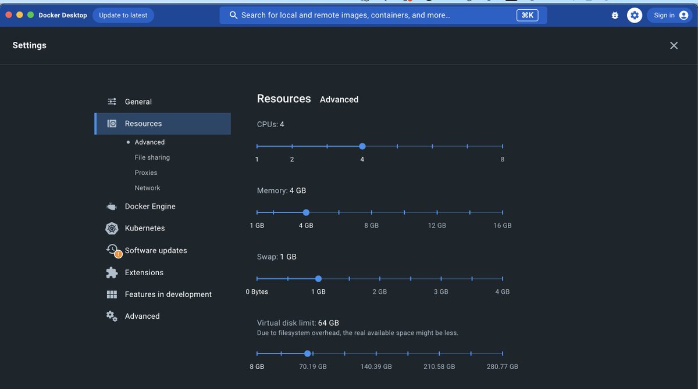The image size is (698, 389).
Task: Open the File sharing sub-section
Action: pyautogui.click(x=152, y=157)
